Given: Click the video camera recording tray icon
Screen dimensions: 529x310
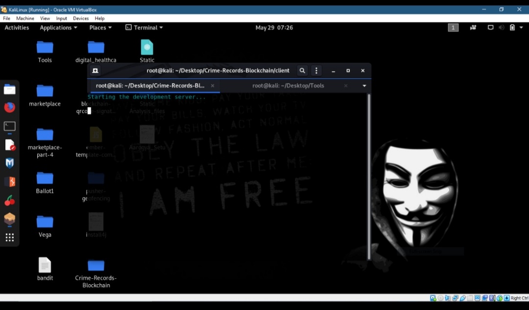Looking at the screenshot, I should (x=473, y=28).
